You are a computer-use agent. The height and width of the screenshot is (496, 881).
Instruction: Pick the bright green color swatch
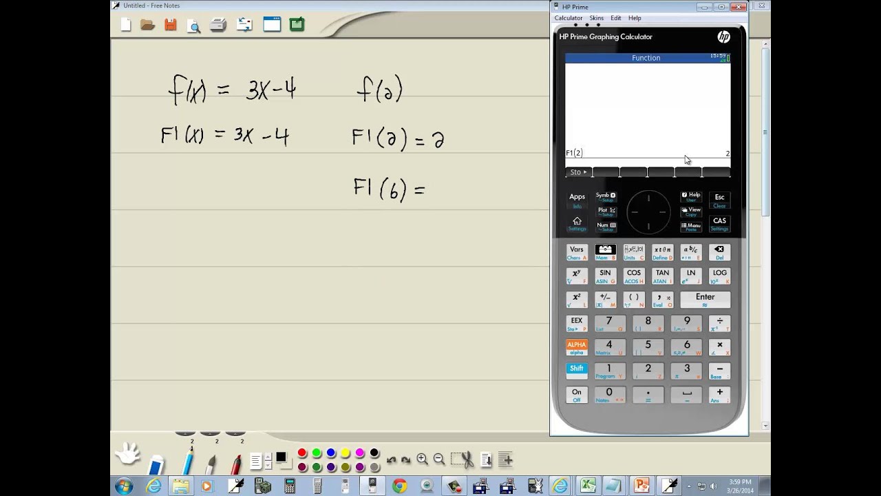pos(317,453)
